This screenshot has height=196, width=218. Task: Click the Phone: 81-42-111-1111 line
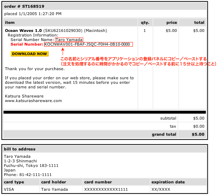[28, 175]
